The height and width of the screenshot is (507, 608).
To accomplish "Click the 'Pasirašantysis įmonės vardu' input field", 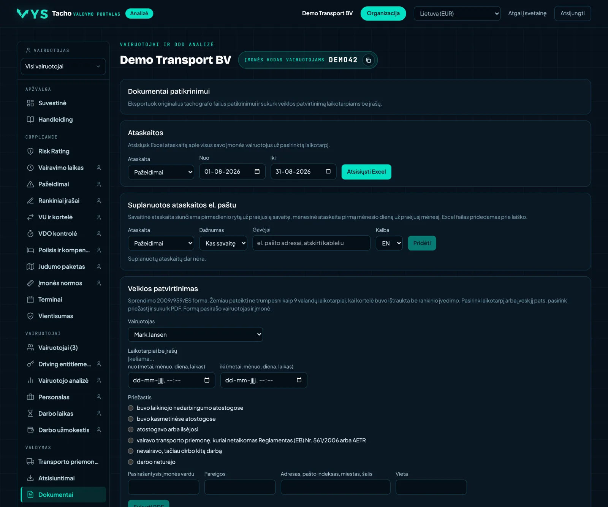I will 163,487.
